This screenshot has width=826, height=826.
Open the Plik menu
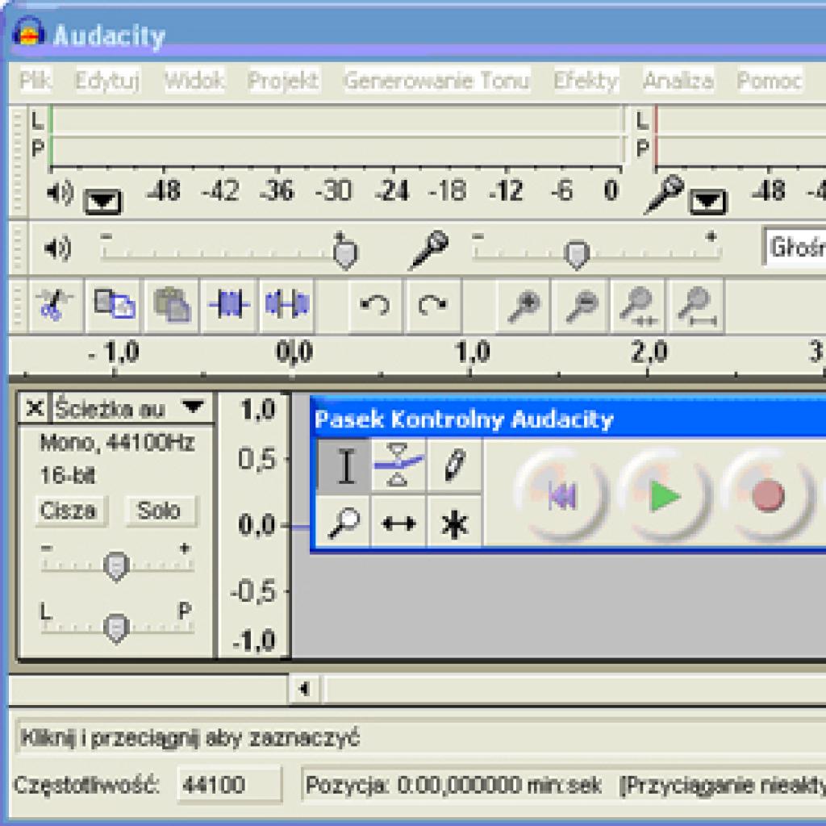[35, 81]
